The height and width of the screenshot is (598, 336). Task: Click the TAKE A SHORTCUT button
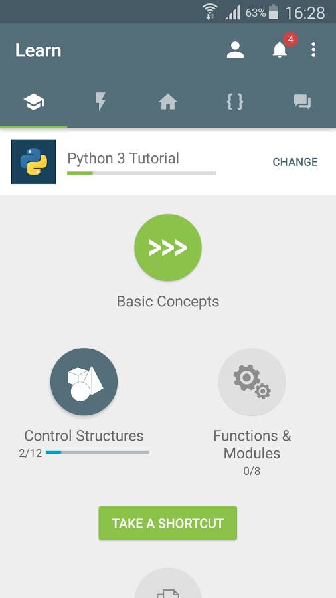167,523
